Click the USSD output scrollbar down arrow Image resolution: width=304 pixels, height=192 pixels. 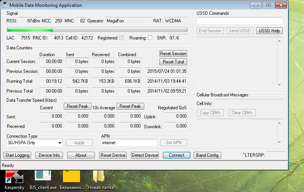point(280,85)
